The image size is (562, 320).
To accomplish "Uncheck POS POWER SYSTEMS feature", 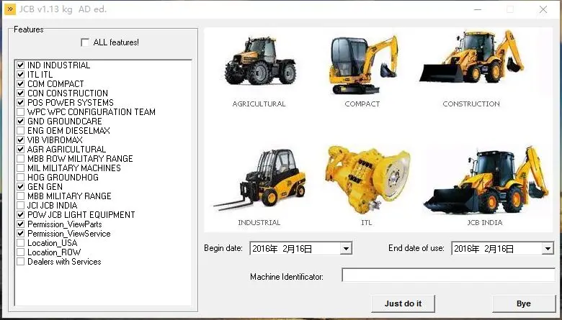I will coord(20,103).
